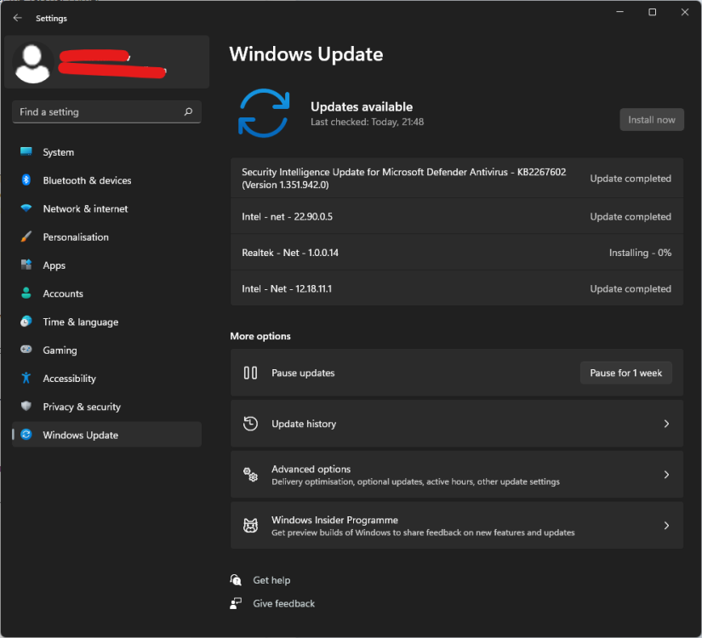Open the Get help link
The height and width of the screenshot is (638, 702).
(271, 580)
